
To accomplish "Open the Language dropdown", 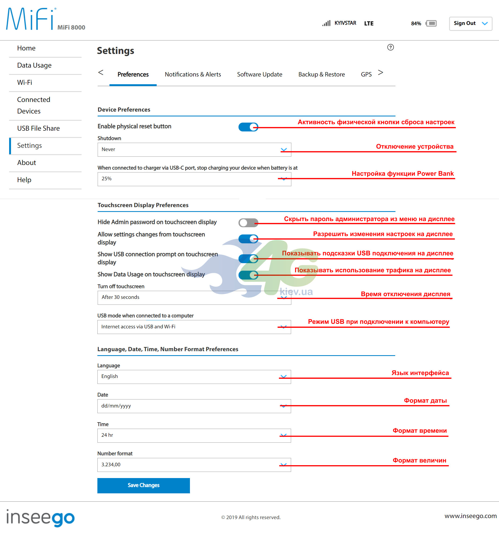I will coord(194,377).
